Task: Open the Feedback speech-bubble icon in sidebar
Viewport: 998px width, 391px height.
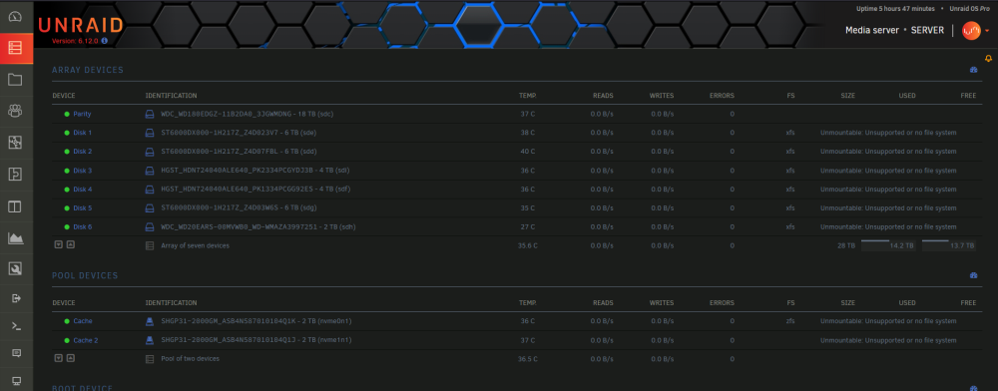Action: tap(16, 353)
